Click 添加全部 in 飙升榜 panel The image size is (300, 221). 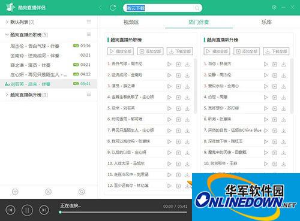click(247, 52)
